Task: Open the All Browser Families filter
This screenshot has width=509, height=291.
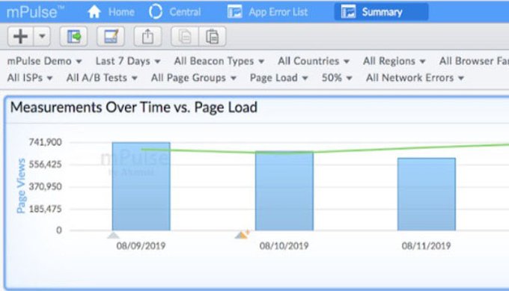Action: [x=474, y=61]
